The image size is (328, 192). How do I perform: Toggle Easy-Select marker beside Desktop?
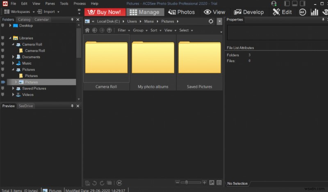3,25
